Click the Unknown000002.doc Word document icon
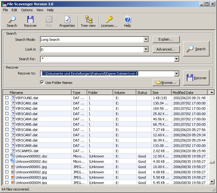The image size is (217, 193). click(13, 161)
